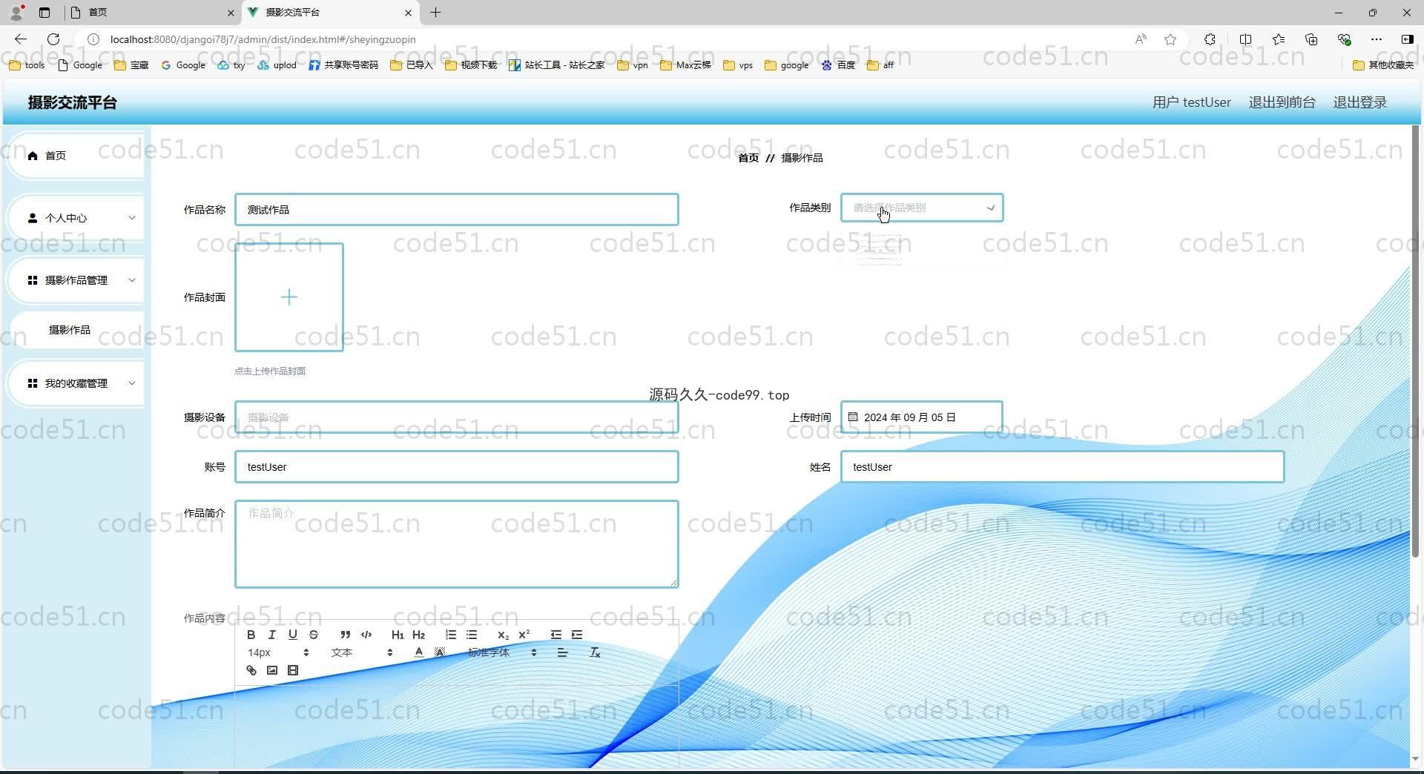The height and width of the screenshot is (774, 1424).
Task: Open the 文本 paragraph style dropdown
Action: point(362,652)
